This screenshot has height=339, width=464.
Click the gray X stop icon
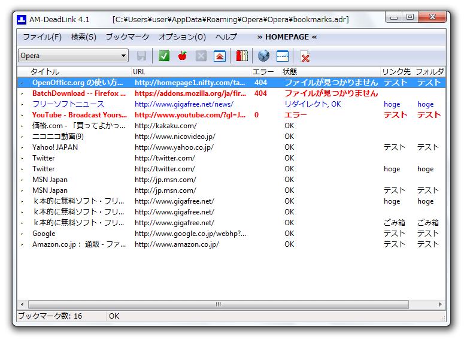(x=201, y=56)
